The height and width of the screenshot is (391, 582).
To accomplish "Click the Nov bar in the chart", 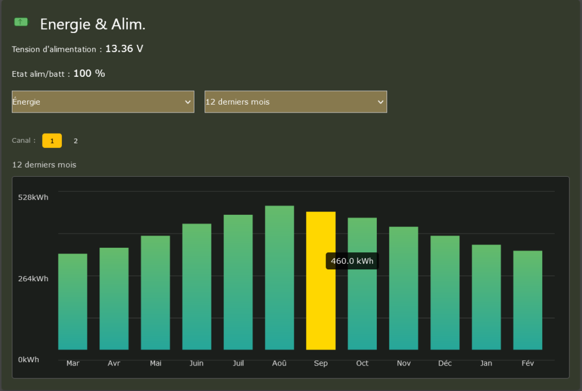I will [404, 288].
